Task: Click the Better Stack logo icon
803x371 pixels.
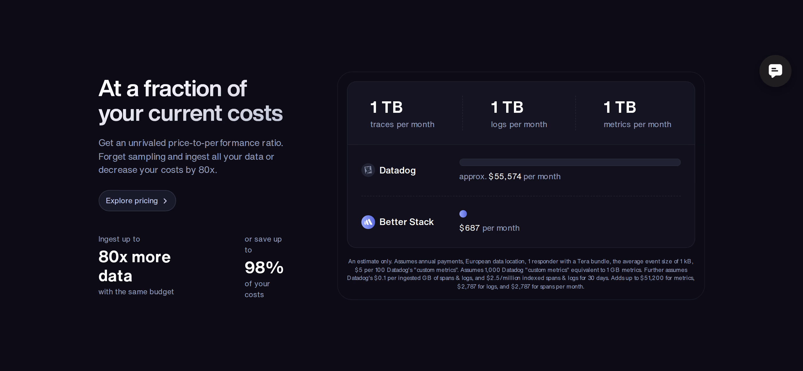Action: 368,222
